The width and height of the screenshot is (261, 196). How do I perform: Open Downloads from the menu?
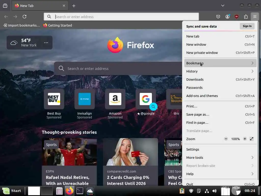(x=220, y=80)
